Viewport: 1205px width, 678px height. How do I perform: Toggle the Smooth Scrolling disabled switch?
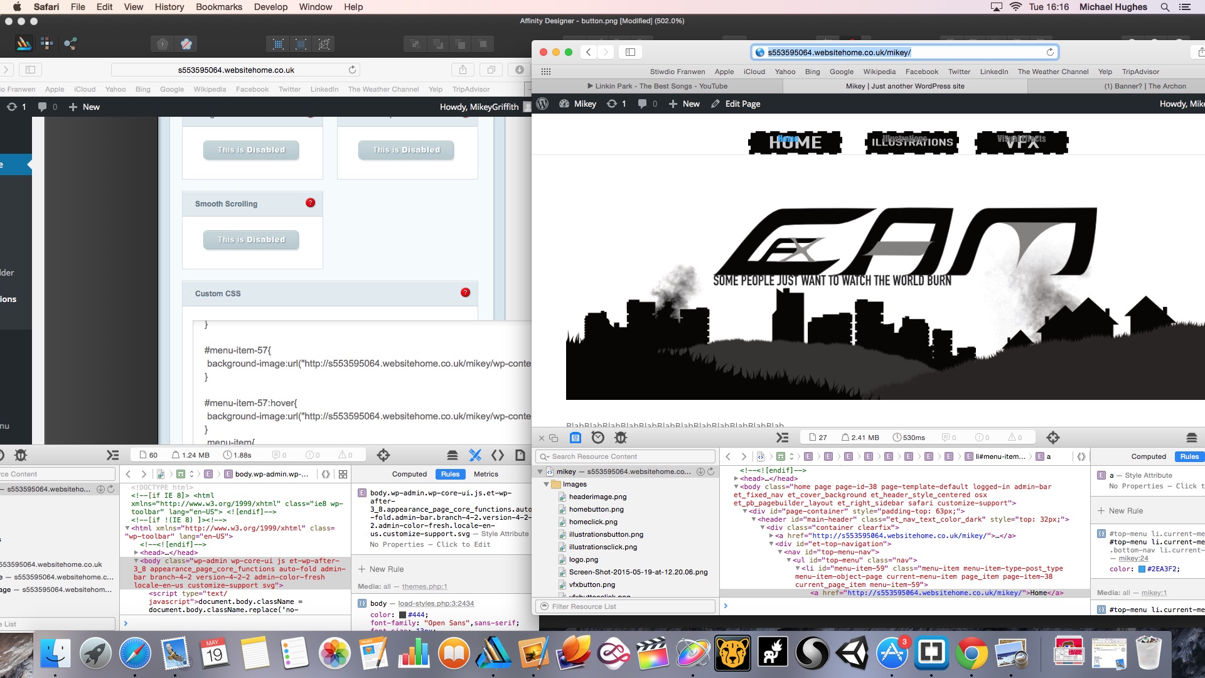(x=251, y=240)
